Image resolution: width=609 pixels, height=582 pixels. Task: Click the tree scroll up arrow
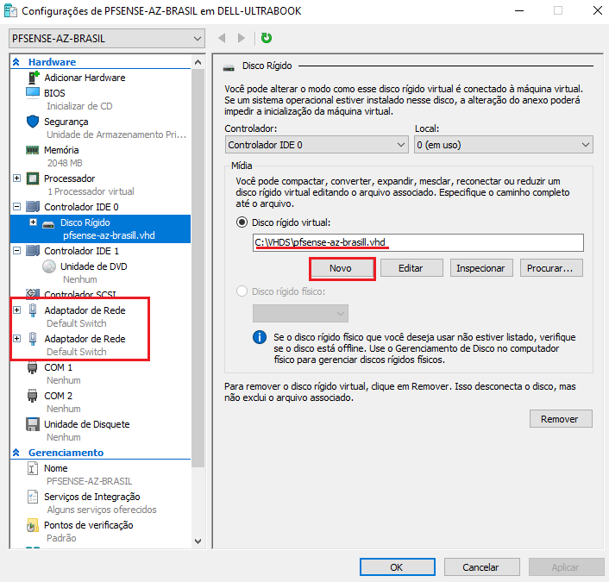coord(198,62)
